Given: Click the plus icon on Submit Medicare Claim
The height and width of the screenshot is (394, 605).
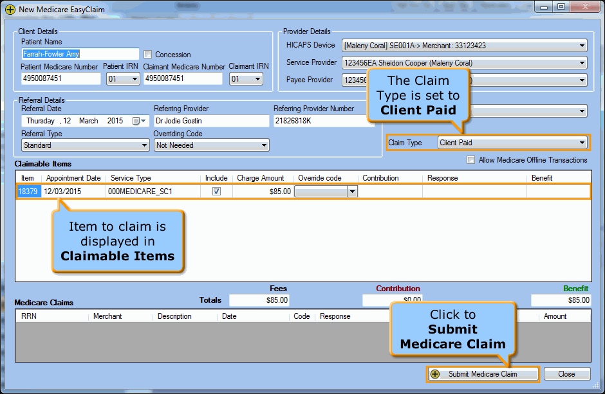Looking at the screenshot, I should [x=437, y=373].
